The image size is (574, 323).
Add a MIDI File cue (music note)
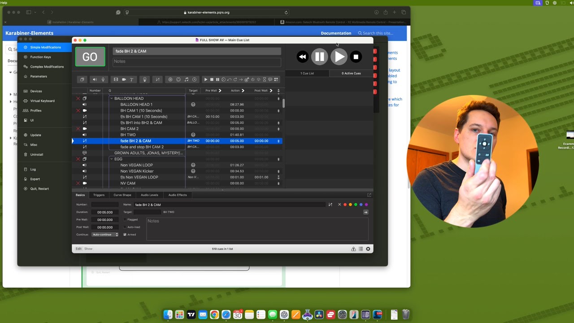[187, 79]
